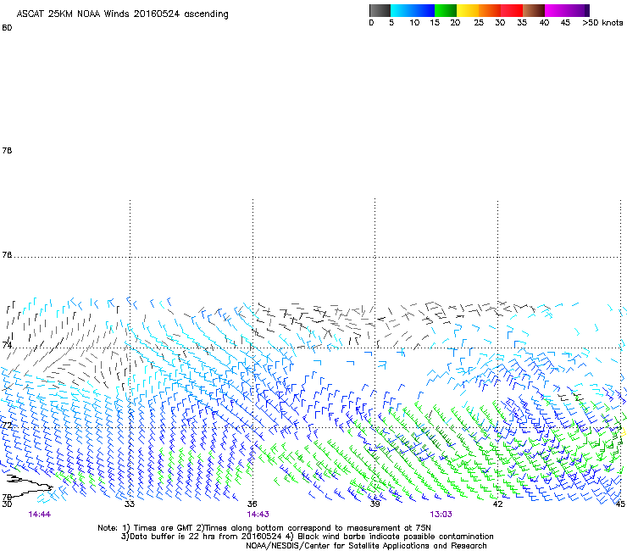This screenshot has height=551, width=627.
Task: Click the ASCAT 25KM NOAA Winds title
Action: [x=122, y=14]
